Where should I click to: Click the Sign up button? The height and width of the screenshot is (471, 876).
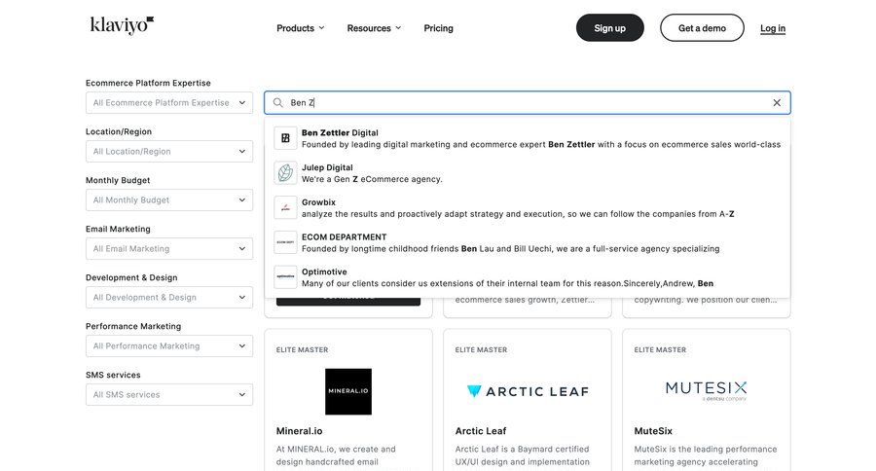609,28
